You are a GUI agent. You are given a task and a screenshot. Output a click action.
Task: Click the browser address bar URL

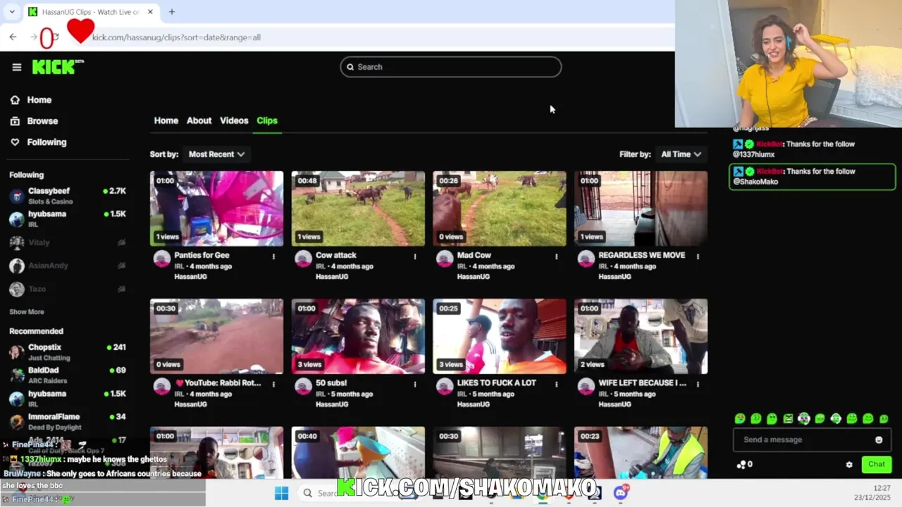click(176, 37)
